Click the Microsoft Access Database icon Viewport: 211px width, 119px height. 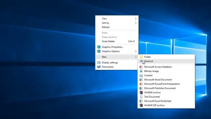click(x=141, y=67)
